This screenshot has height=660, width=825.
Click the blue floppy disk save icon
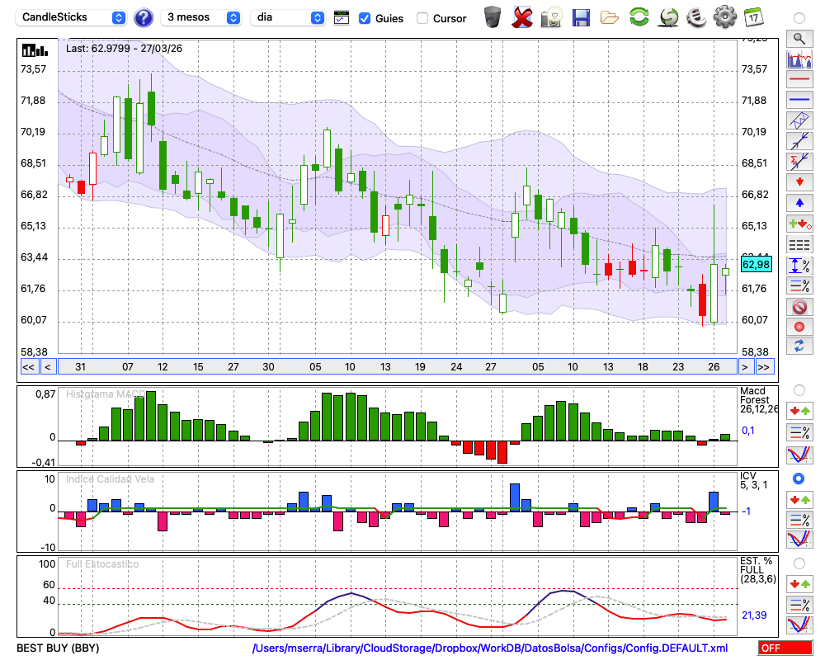(x=581, y=17)
